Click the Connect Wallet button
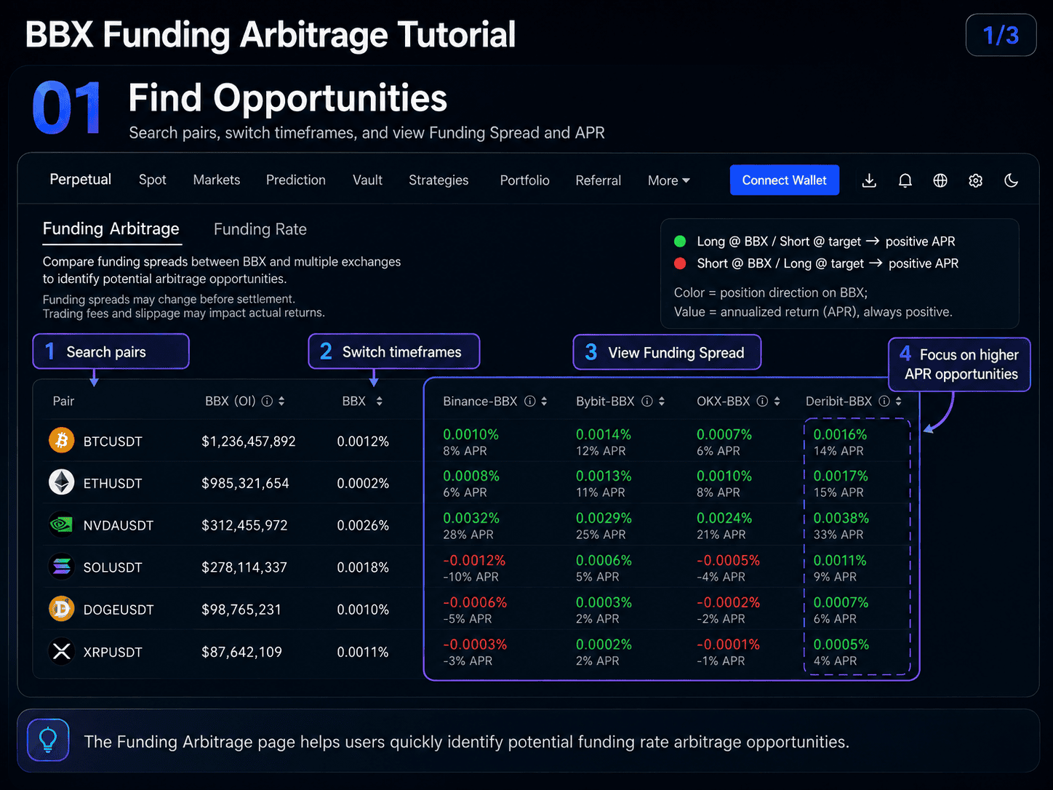The height and width of the screenshot is (790, 1053). 785,180
